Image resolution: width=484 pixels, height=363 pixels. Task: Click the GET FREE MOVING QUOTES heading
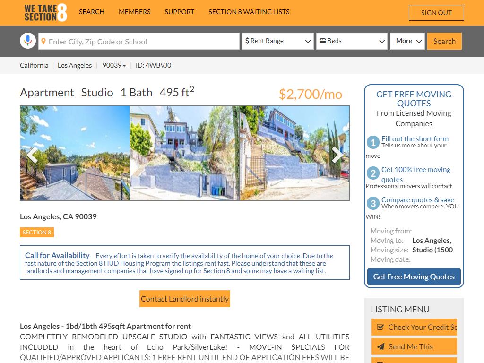point(414,99)
